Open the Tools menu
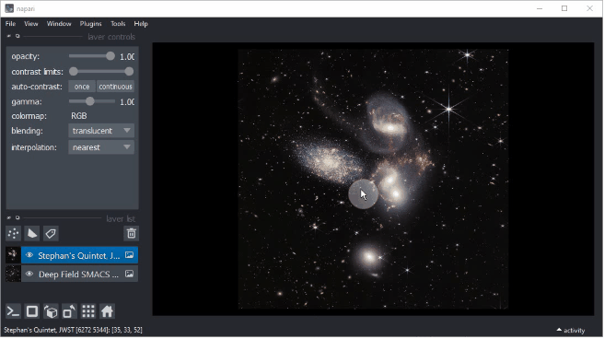 [118, 24]
